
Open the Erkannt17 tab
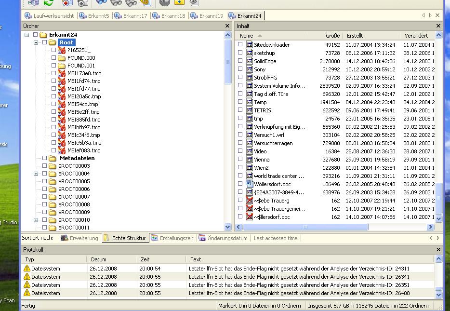click(x=131, y=16)
